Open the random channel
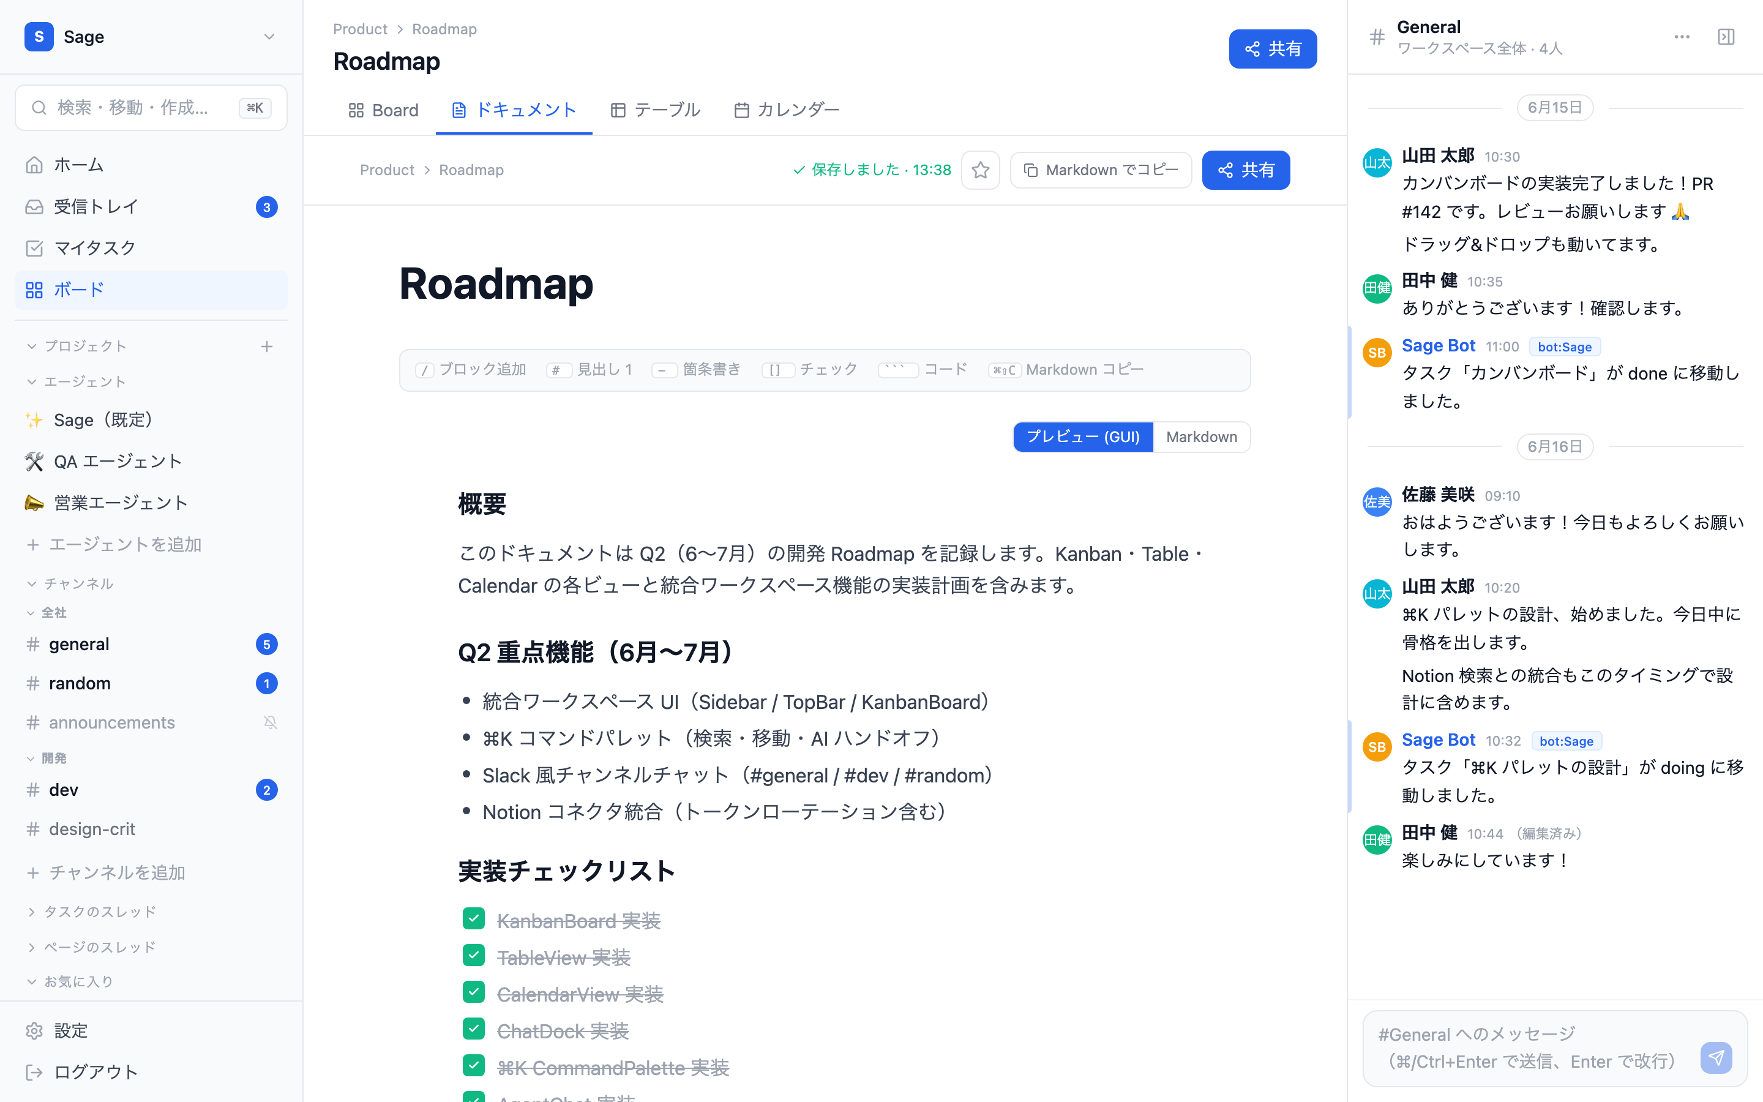This screenshot has width=1763, height=1102. point(151,684)
